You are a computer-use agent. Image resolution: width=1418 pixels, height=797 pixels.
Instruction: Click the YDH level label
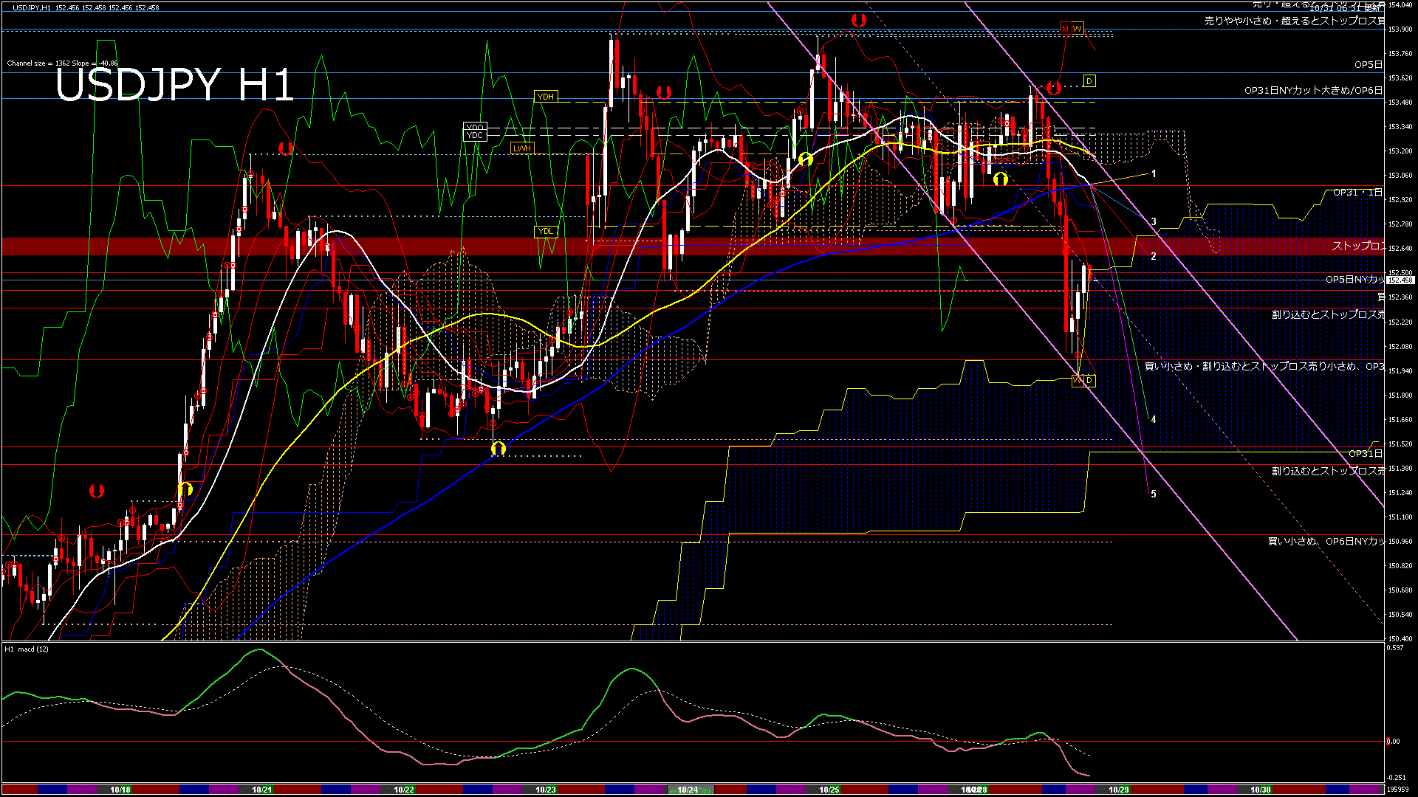(x=545, y=97)
